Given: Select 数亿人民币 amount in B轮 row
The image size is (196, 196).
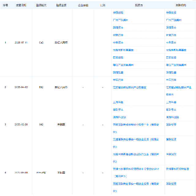Looking at the screenshot, I should coord(61,87).
